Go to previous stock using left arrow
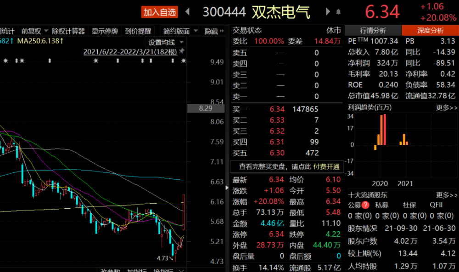 tap(188, 12)
